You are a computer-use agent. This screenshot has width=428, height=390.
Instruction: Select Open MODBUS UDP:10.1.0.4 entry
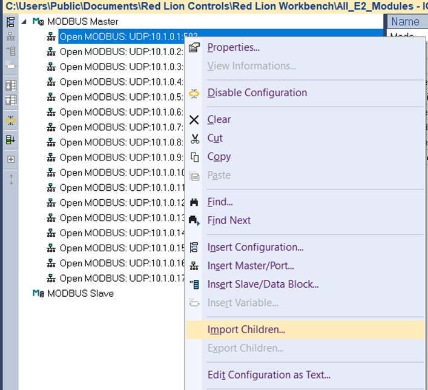122,82
